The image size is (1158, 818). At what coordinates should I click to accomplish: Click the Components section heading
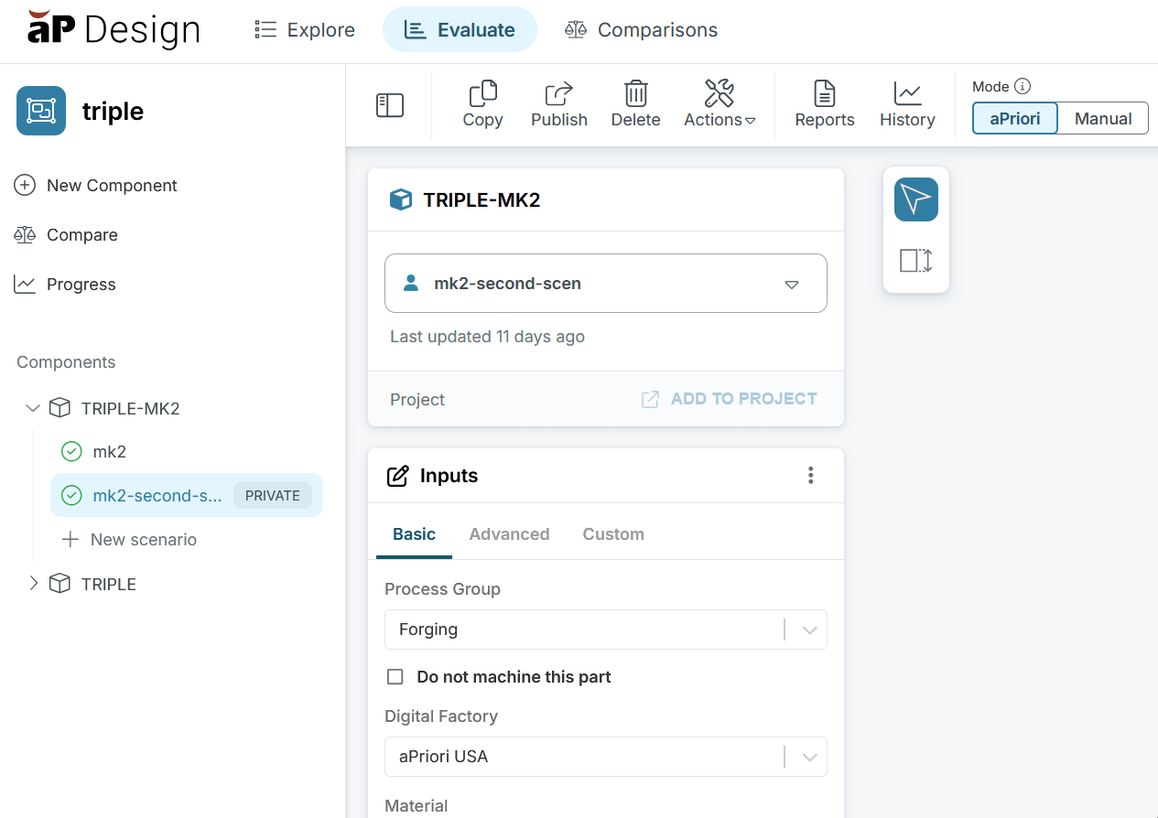tap(66, 362)
